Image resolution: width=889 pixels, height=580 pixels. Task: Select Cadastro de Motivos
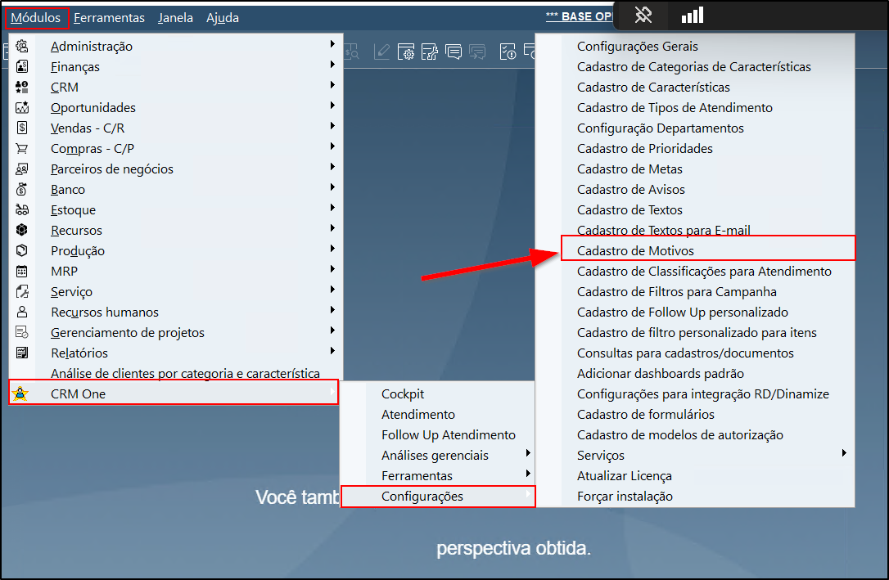(x=635, y=250)
